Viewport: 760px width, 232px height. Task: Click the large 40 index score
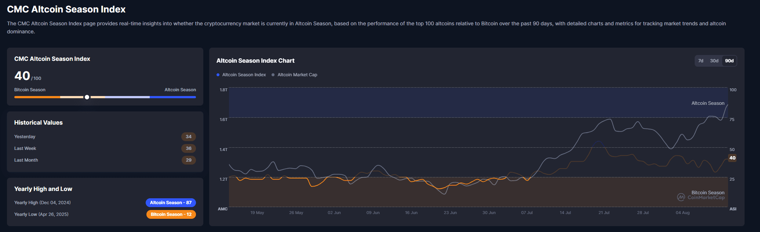22,76
